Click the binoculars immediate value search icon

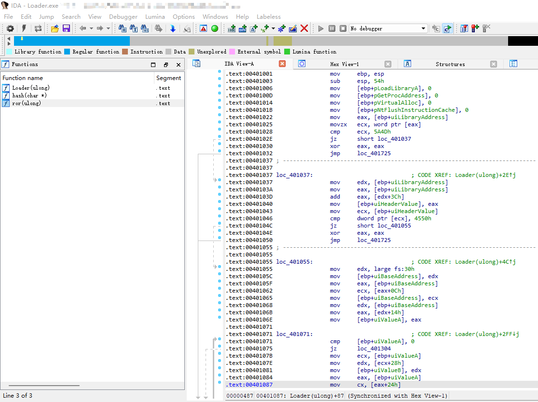[123, 28]
